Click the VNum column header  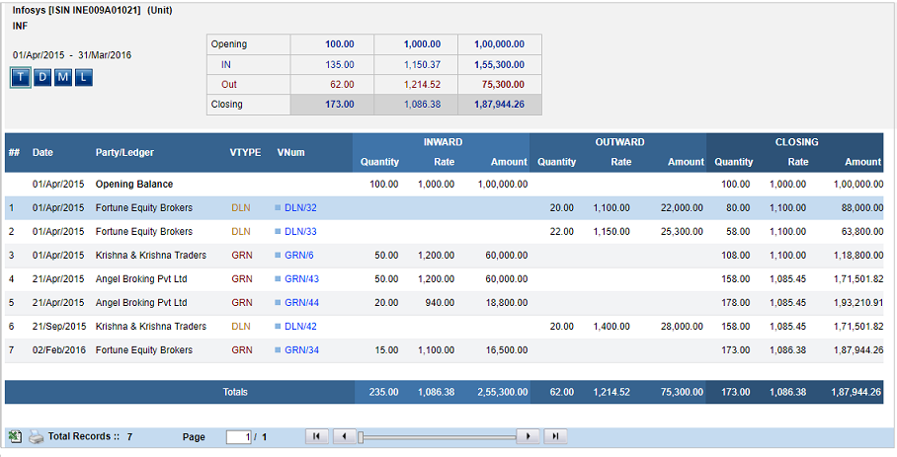(x=290, y=153)
